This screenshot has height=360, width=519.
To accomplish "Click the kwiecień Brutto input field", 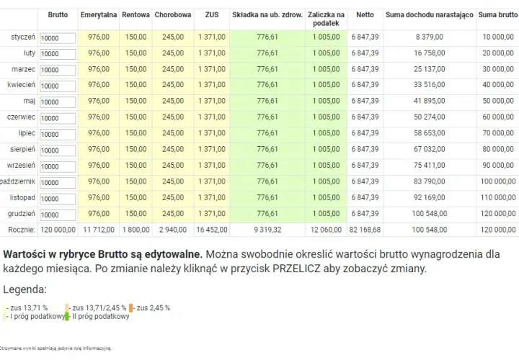I will pos(58,86).
